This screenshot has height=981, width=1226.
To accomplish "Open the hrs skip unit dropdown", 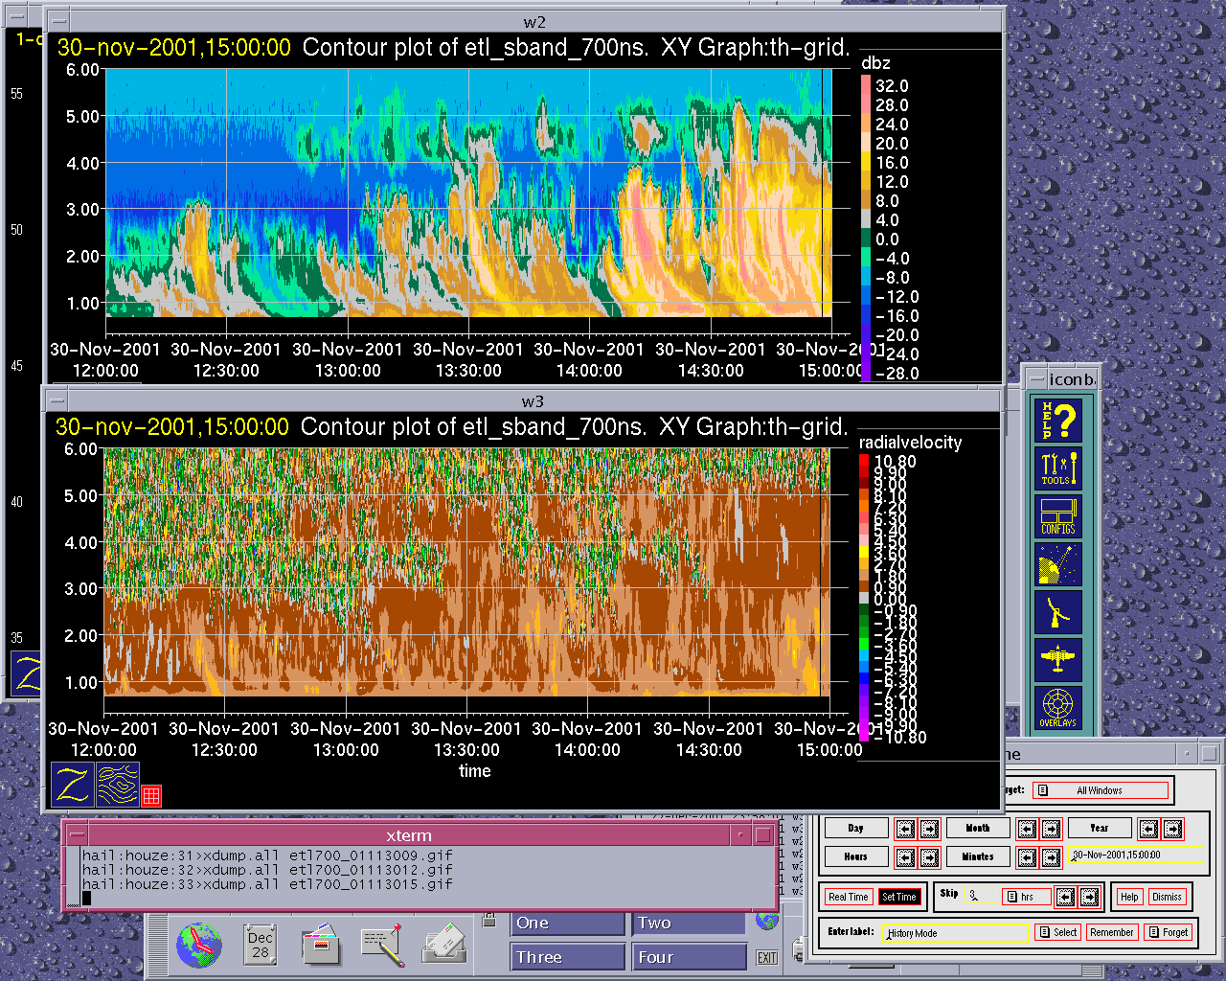I will click(x=1025, y=897).
